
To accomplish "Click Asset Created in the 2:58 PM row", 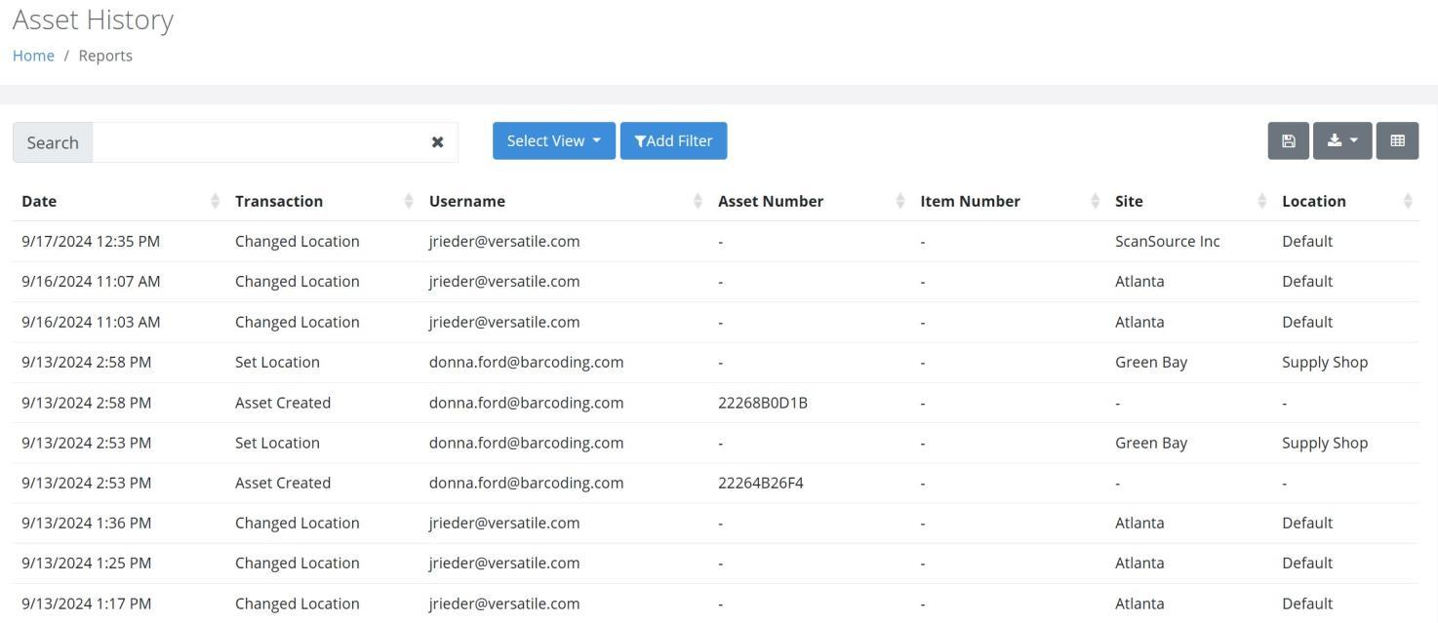I will 283,403.
